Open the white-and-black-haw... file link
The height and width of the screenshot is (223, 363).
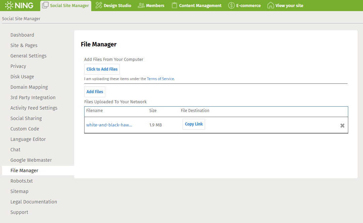[x=109, y=125]
